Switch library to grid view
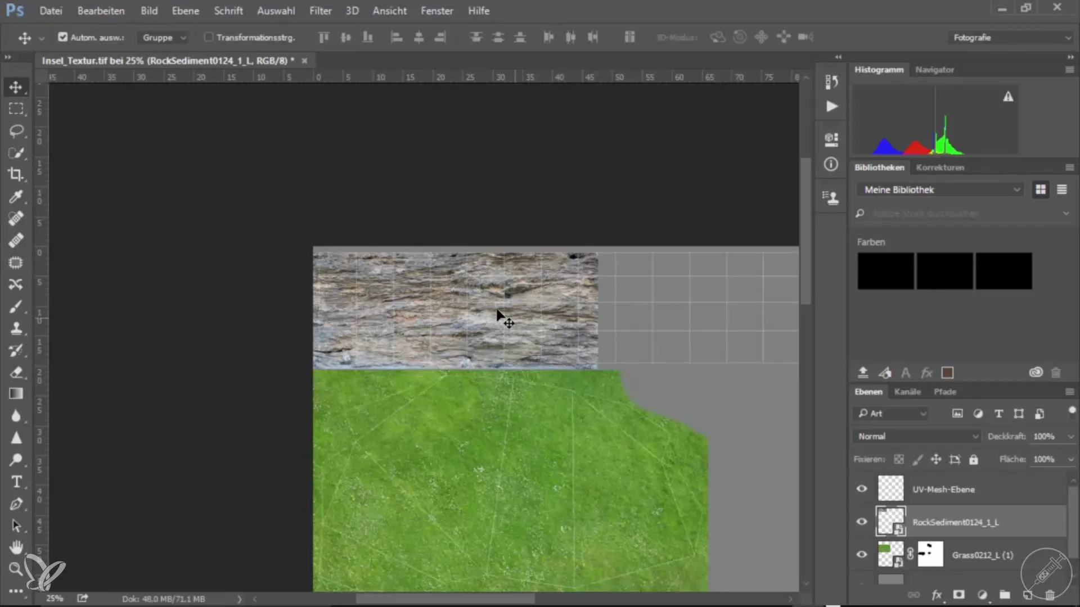 (1041, 190)
